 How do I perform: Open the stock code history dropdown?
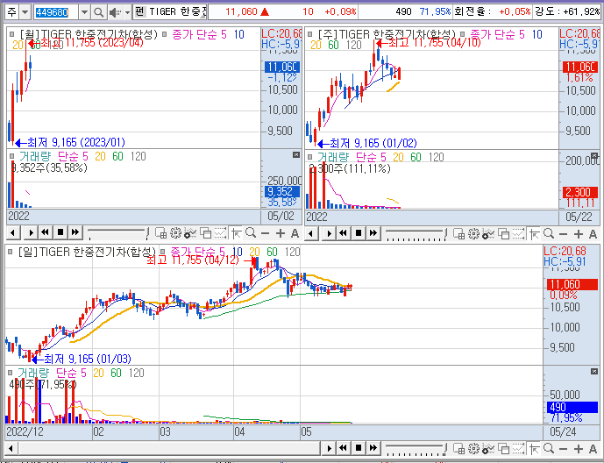pos(84,12)
